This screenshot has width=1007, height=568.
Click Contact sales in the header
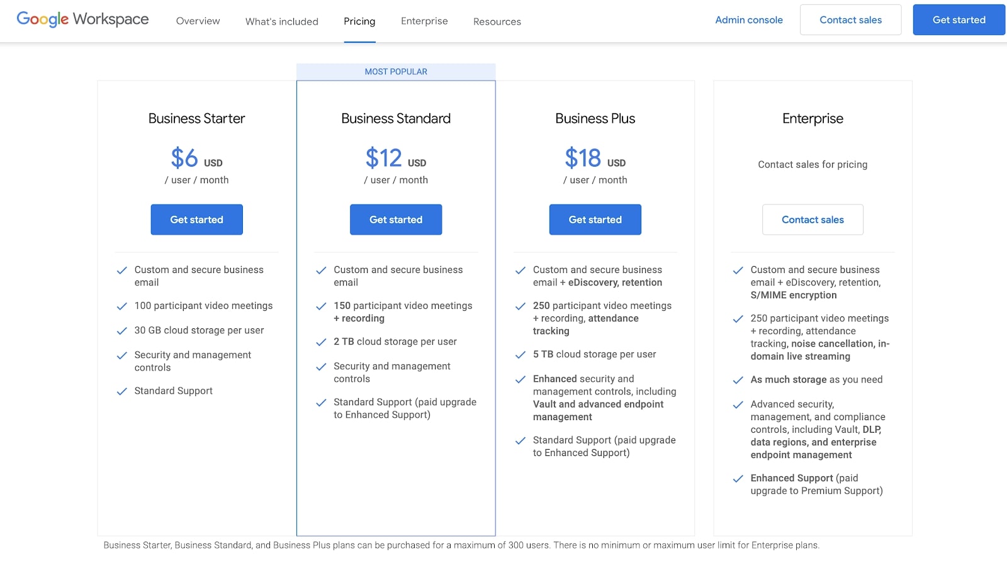click(850, 20)
